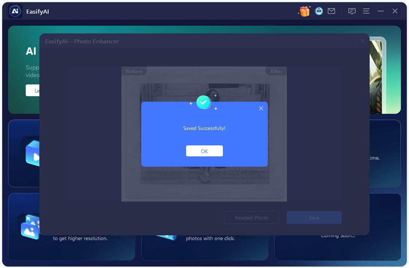
Task: Click the photo enlarger pictures icon
Action: (x=30, y=227)
